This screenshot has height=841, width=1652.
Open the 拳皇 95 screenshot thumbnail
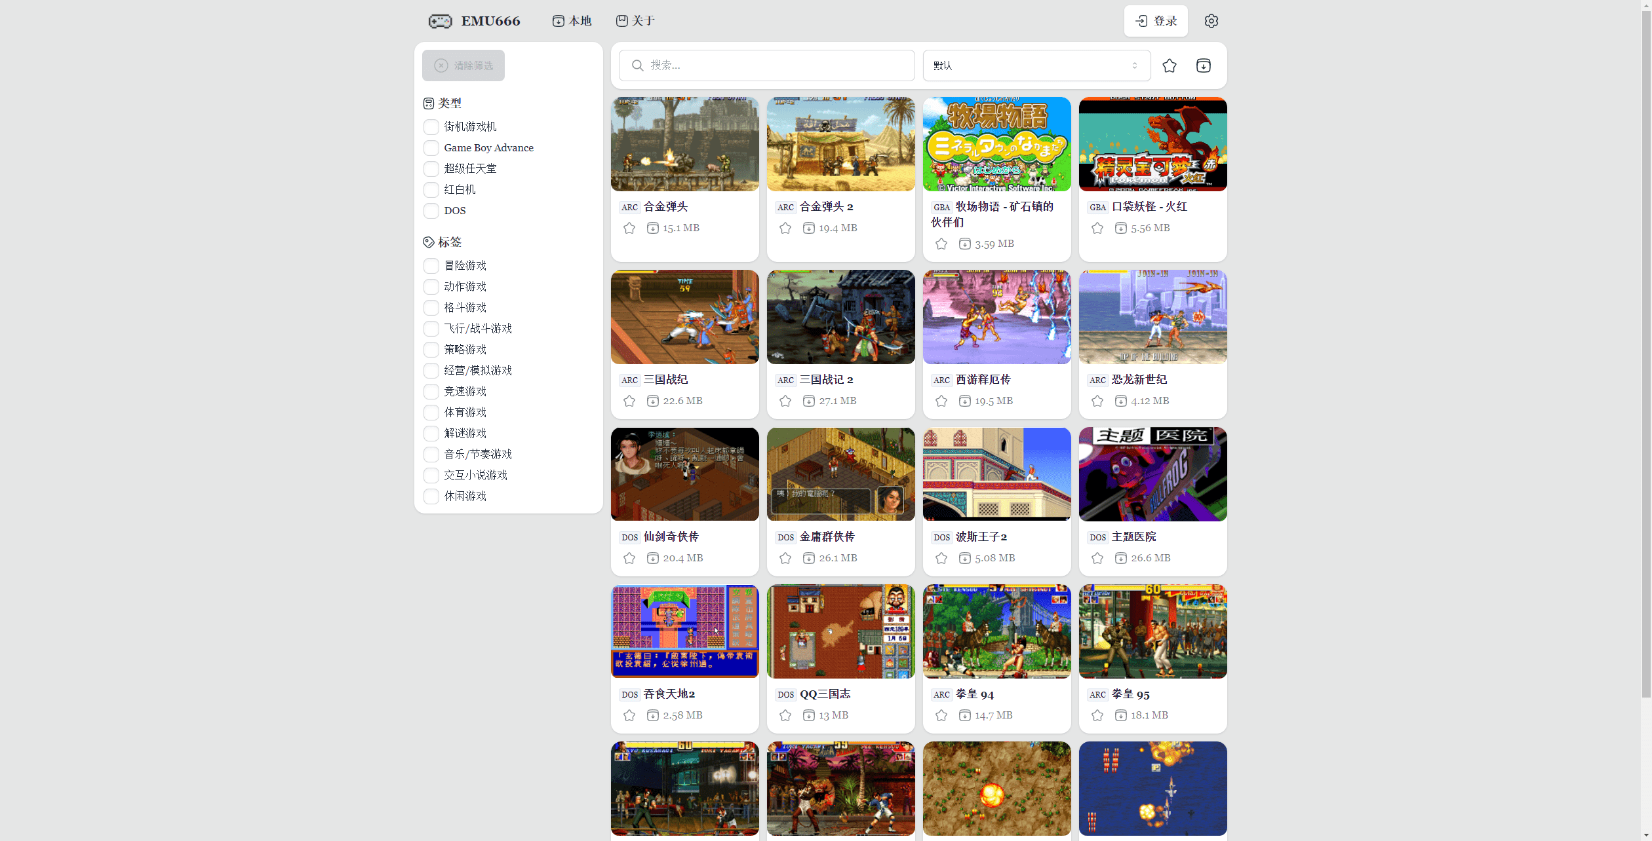click(x=1152, y=631)
